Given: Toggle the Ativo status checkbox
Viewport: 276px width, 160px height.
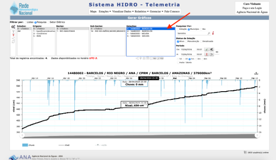Looking at the screenshot, I should coord(178,41).
